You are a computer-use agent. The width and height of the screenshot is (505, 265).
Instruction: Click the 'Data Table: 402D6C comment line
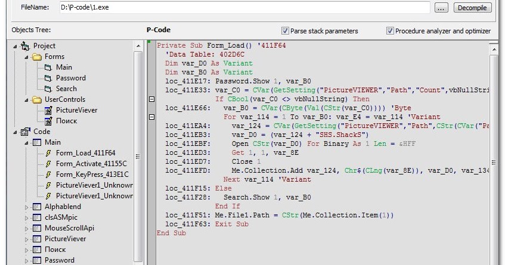[x=205, y=54]
